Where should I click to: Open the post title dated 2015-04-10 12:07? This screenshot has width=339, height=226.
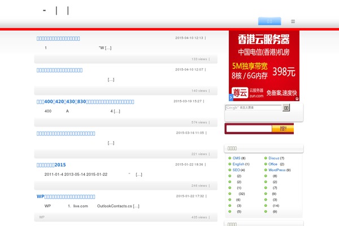click(x=59, y=70)
